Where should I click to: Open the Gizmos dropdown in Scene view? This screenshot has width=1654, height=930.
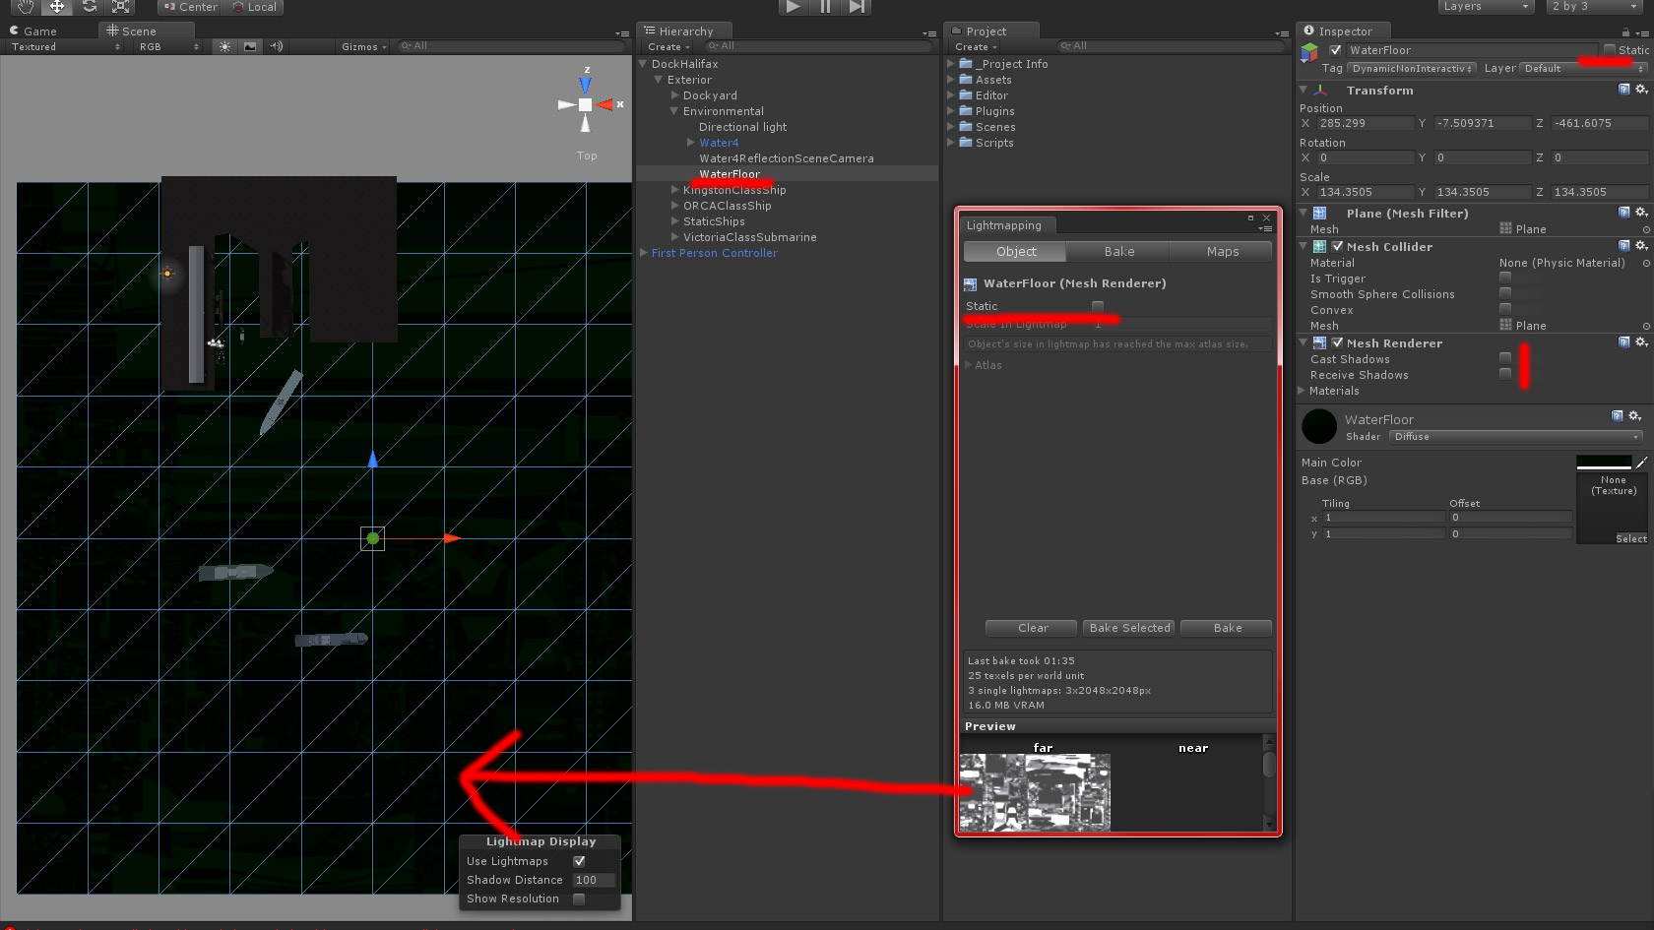362,46
